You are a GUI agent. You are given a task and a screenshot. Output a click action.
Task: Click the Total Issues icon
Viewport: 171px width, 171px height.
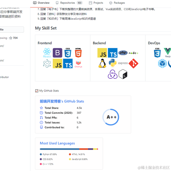(x=41, y=122)
